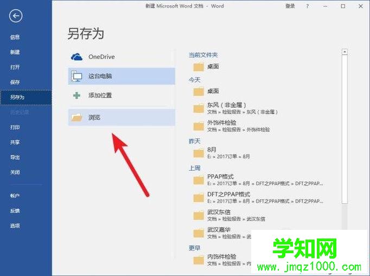Click the 武汉嘉华 folder icon
This screenshot has width=370, height=276.
[x=199, y=233]
